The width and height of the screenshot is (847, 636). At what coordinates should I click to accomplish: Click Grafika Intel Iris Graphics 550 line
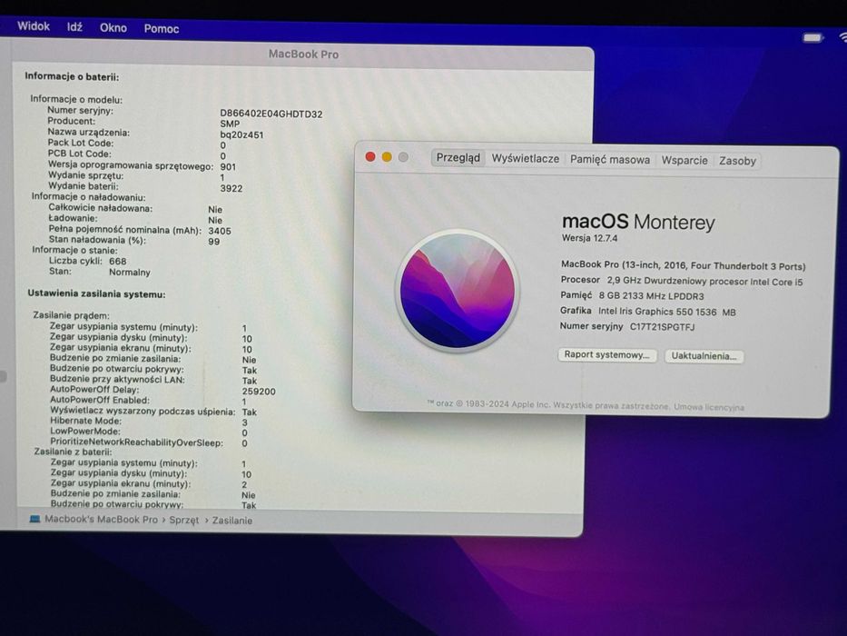647,311
